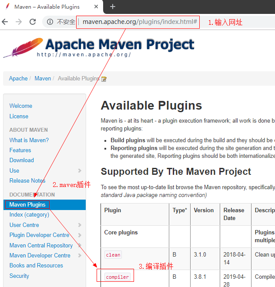Open Maven Developer Centre link
275x287 pixels.
[40, 256]
